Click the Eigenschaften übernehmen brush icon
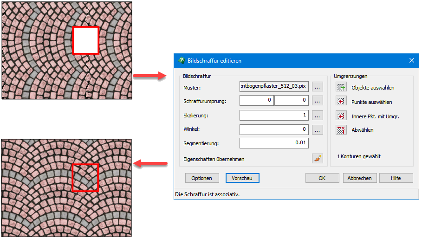422x238 pixels. 317,159
